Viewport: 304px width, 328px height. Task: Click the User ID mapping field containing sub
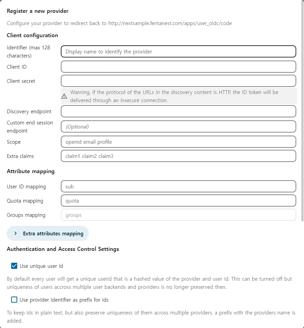[178, 186]
